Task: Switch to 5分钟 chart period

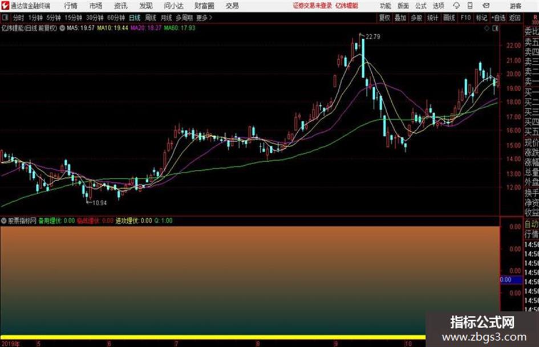Action: point(53,18)
